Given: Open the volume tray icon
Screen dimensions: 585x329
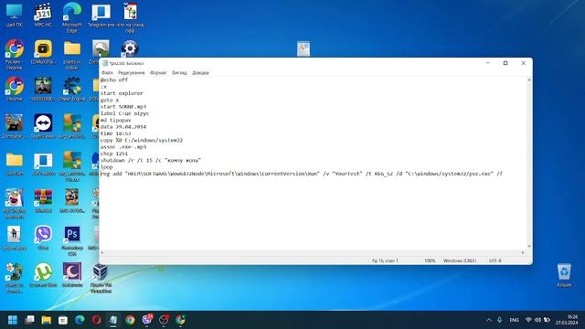Looking at the screenshot, I should 537,320.
